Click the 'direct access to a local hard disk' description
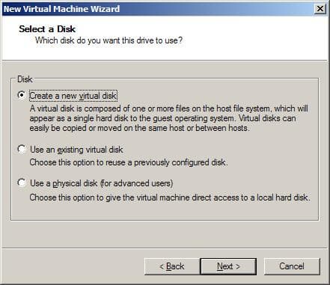 coord(170,197)
